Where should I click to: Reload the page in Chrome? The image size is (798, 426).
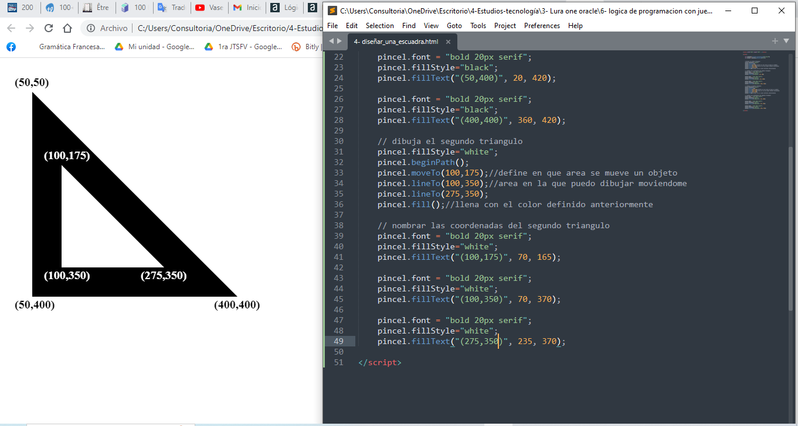49,28
